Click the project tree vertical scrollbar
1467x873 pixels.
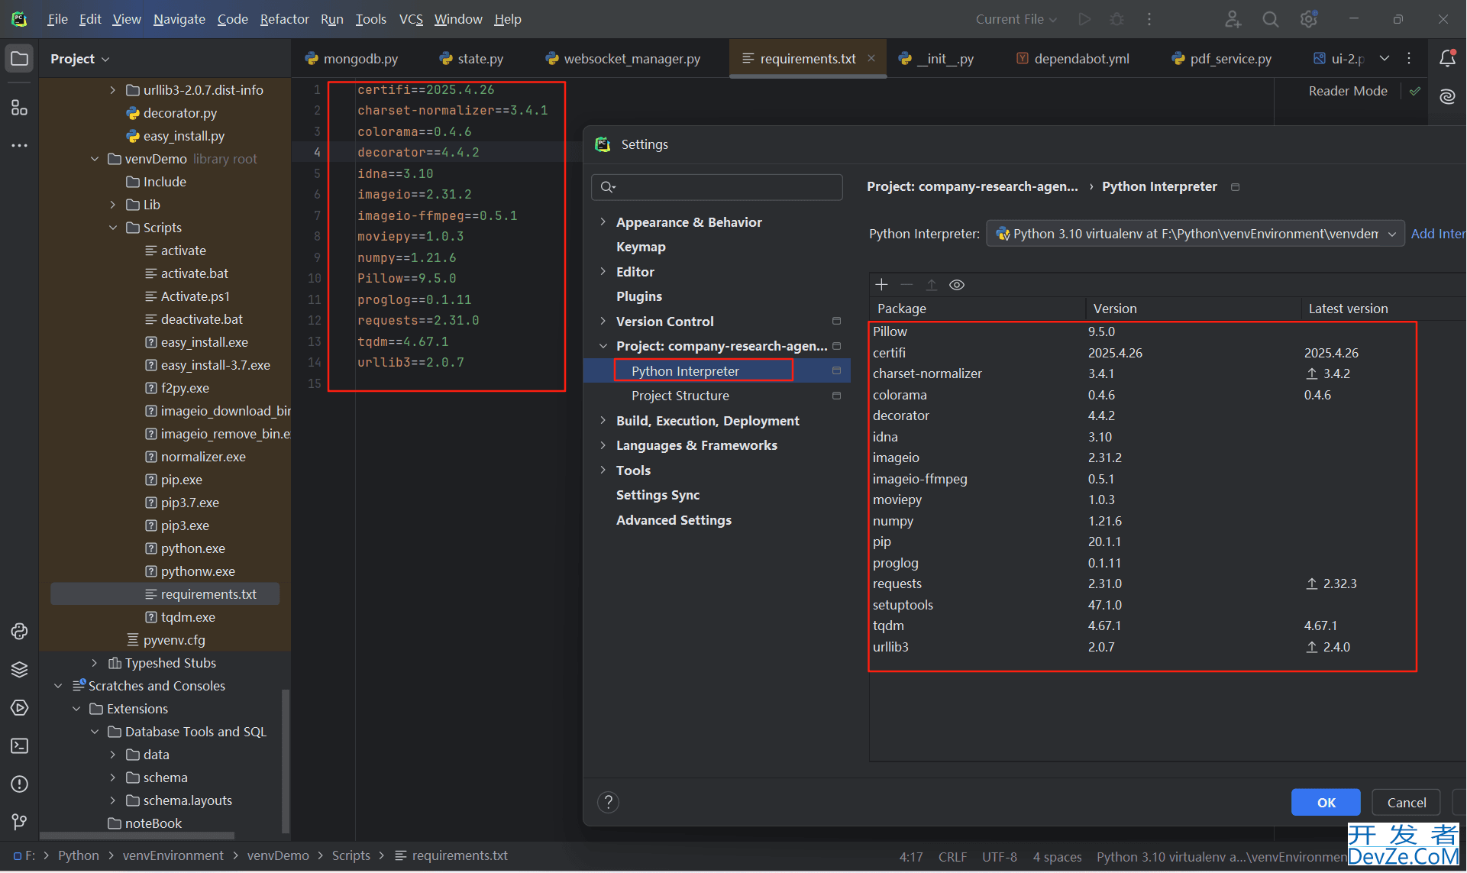[x=286, y=760]
